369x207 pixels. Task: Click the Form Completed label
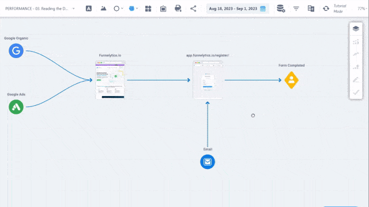[x=291, y=66]
